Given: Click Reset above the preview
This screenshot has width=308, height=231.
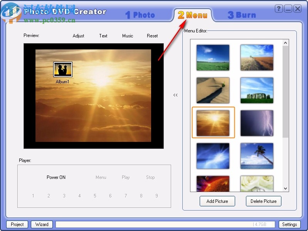Looking at the screenshot, I should (x=152, y=36).
